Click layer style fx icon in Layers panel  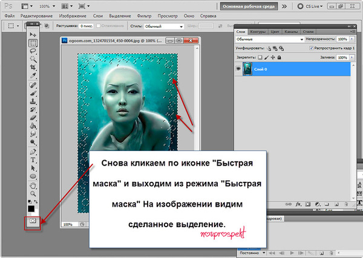point(298,204)
